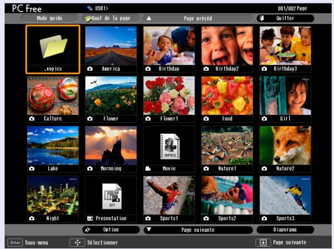
Task: Click camera icon beside Sports1 label
Action: pos(148,219)
